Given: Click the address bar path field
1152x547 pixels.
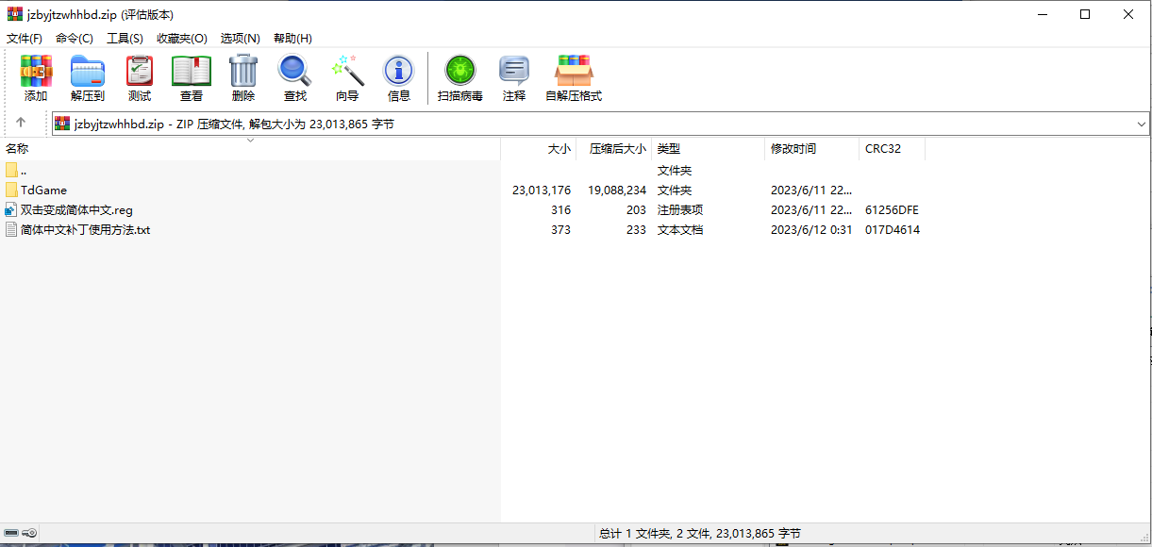Looking at the screenshot, I should [601, 124].
